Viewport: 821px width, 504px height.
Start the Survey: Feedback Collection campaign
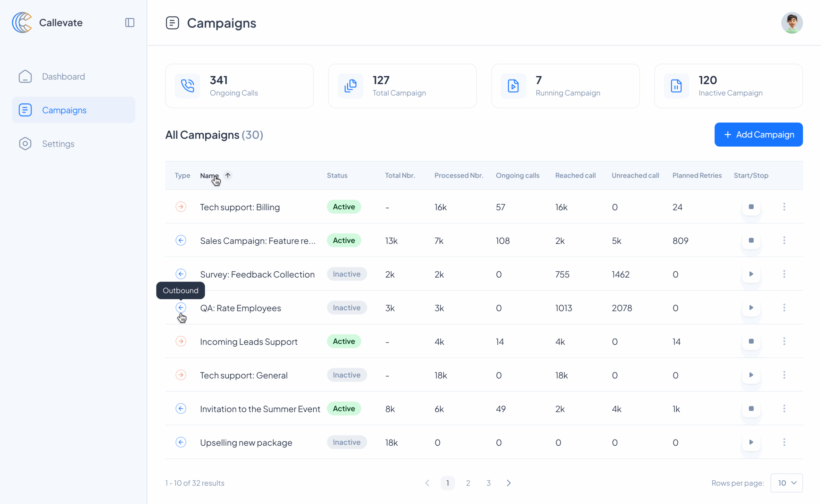pos(751,274)
